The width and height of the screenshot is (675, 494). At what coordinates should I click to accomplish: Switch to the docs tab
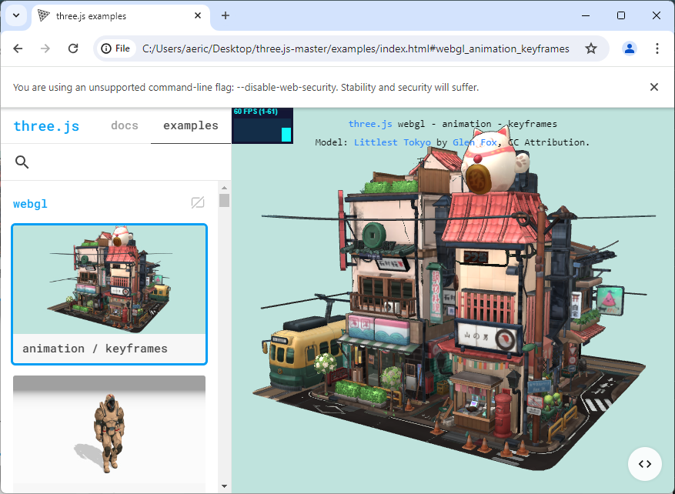click(x=125, y=125)
